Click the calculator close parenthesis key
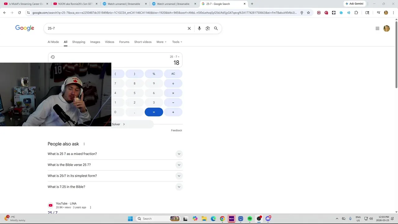This screenshot has width=398, height=224. click(x=134, y=74)
